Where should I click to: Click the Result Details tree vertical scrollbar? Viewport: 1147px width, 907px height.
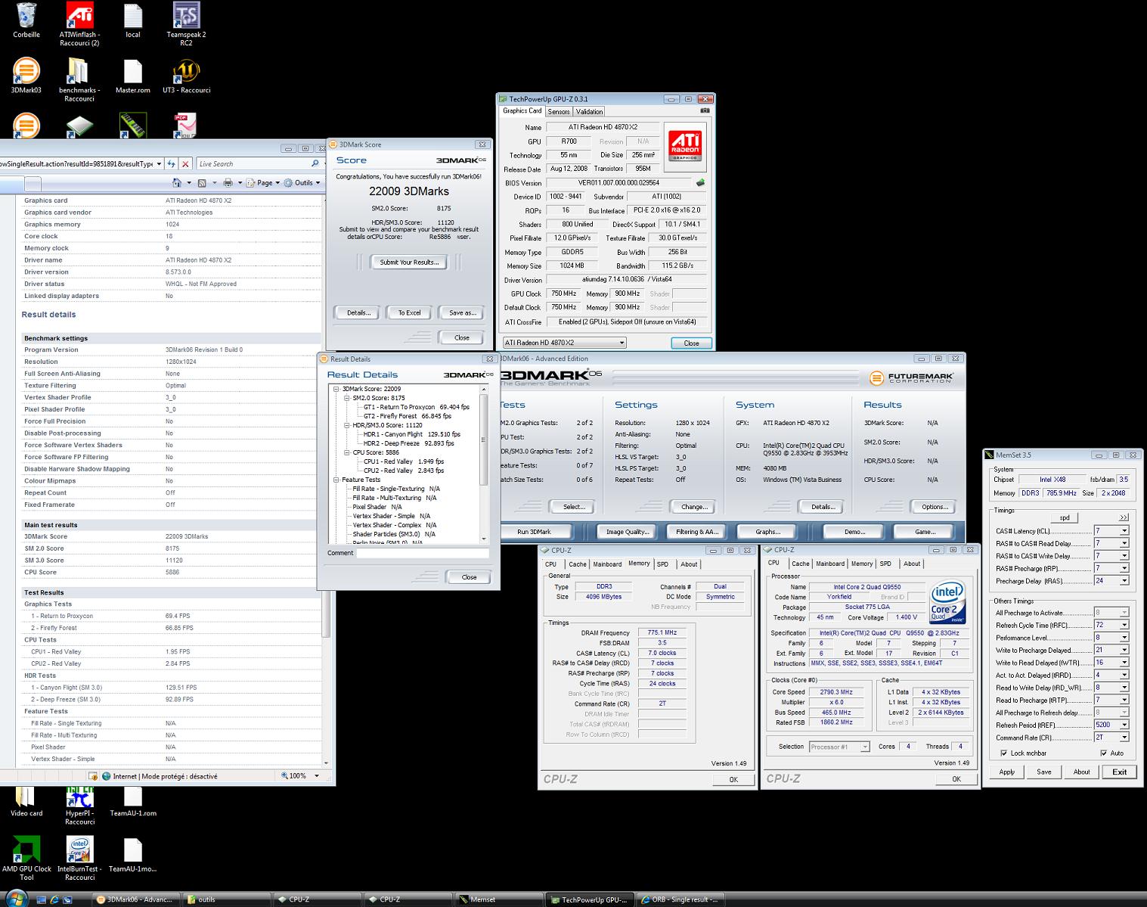point(484,464)
